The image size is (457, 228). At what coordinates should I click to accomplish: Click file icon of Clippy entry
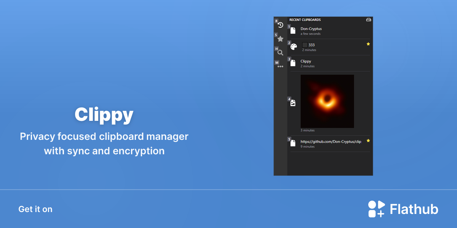click(293, 63)
